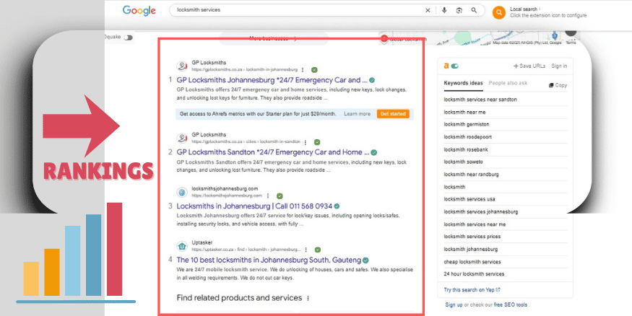This screenshot has width=632, height=316.
Task: Expand options next to 'Find related products and services'
Action: click(308, 298)
